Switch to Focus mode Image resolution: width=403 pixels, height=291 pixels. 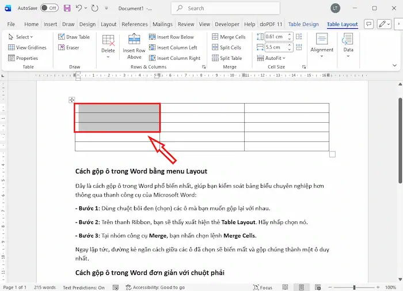pos(263,288)
